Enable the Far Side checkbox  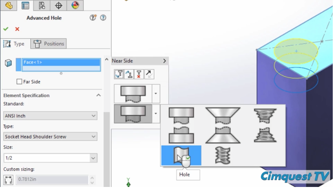[19, 82]
